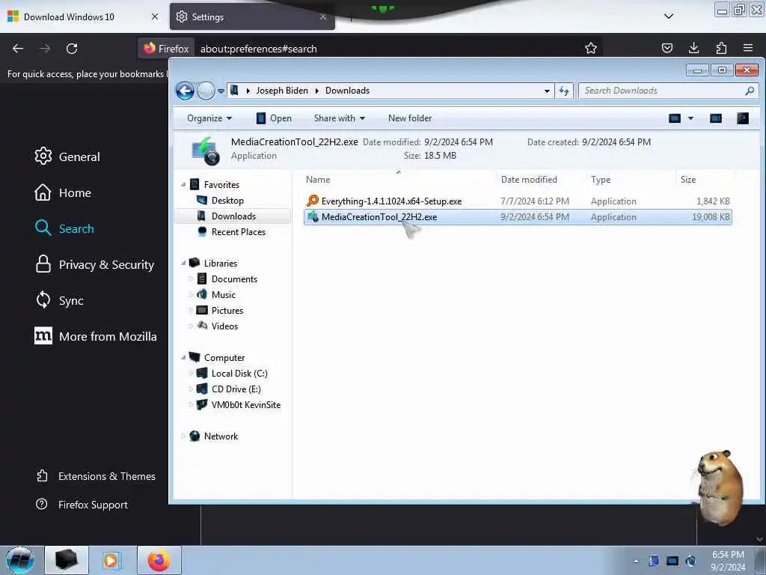Open Firefox downloads panel
The height and width of the screenshot is (575, 766).
(693, 48)
